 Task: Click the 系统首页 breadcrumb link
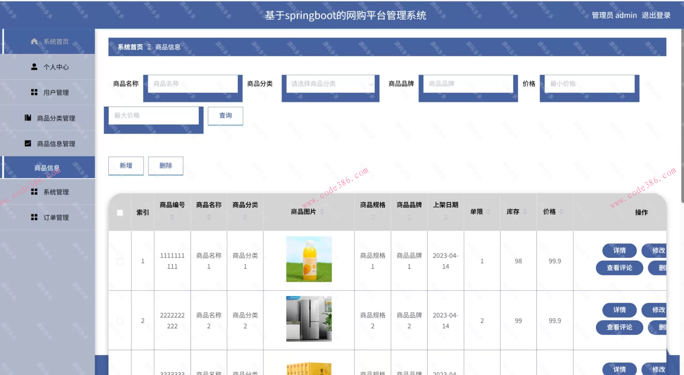[130, 47]
